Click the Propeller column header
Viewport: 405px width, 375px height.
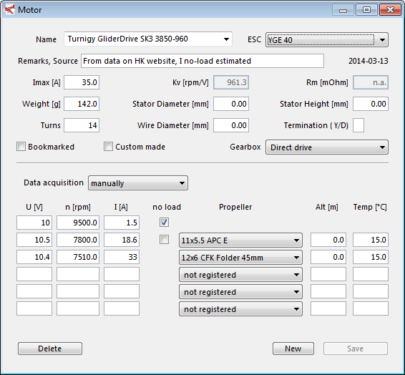[235, 207]
